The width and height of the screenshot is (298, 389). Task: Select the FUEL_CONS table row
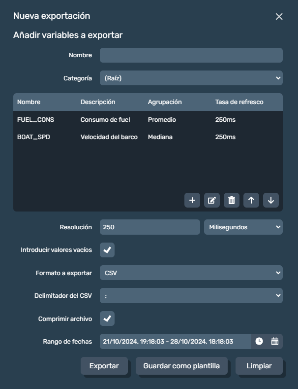[x=148, y=120]
